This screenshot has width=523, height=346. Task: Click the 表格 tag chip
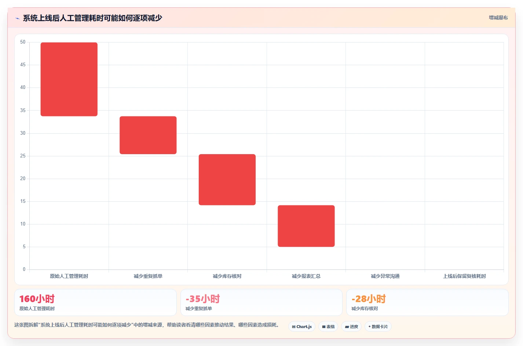(328, 327)
